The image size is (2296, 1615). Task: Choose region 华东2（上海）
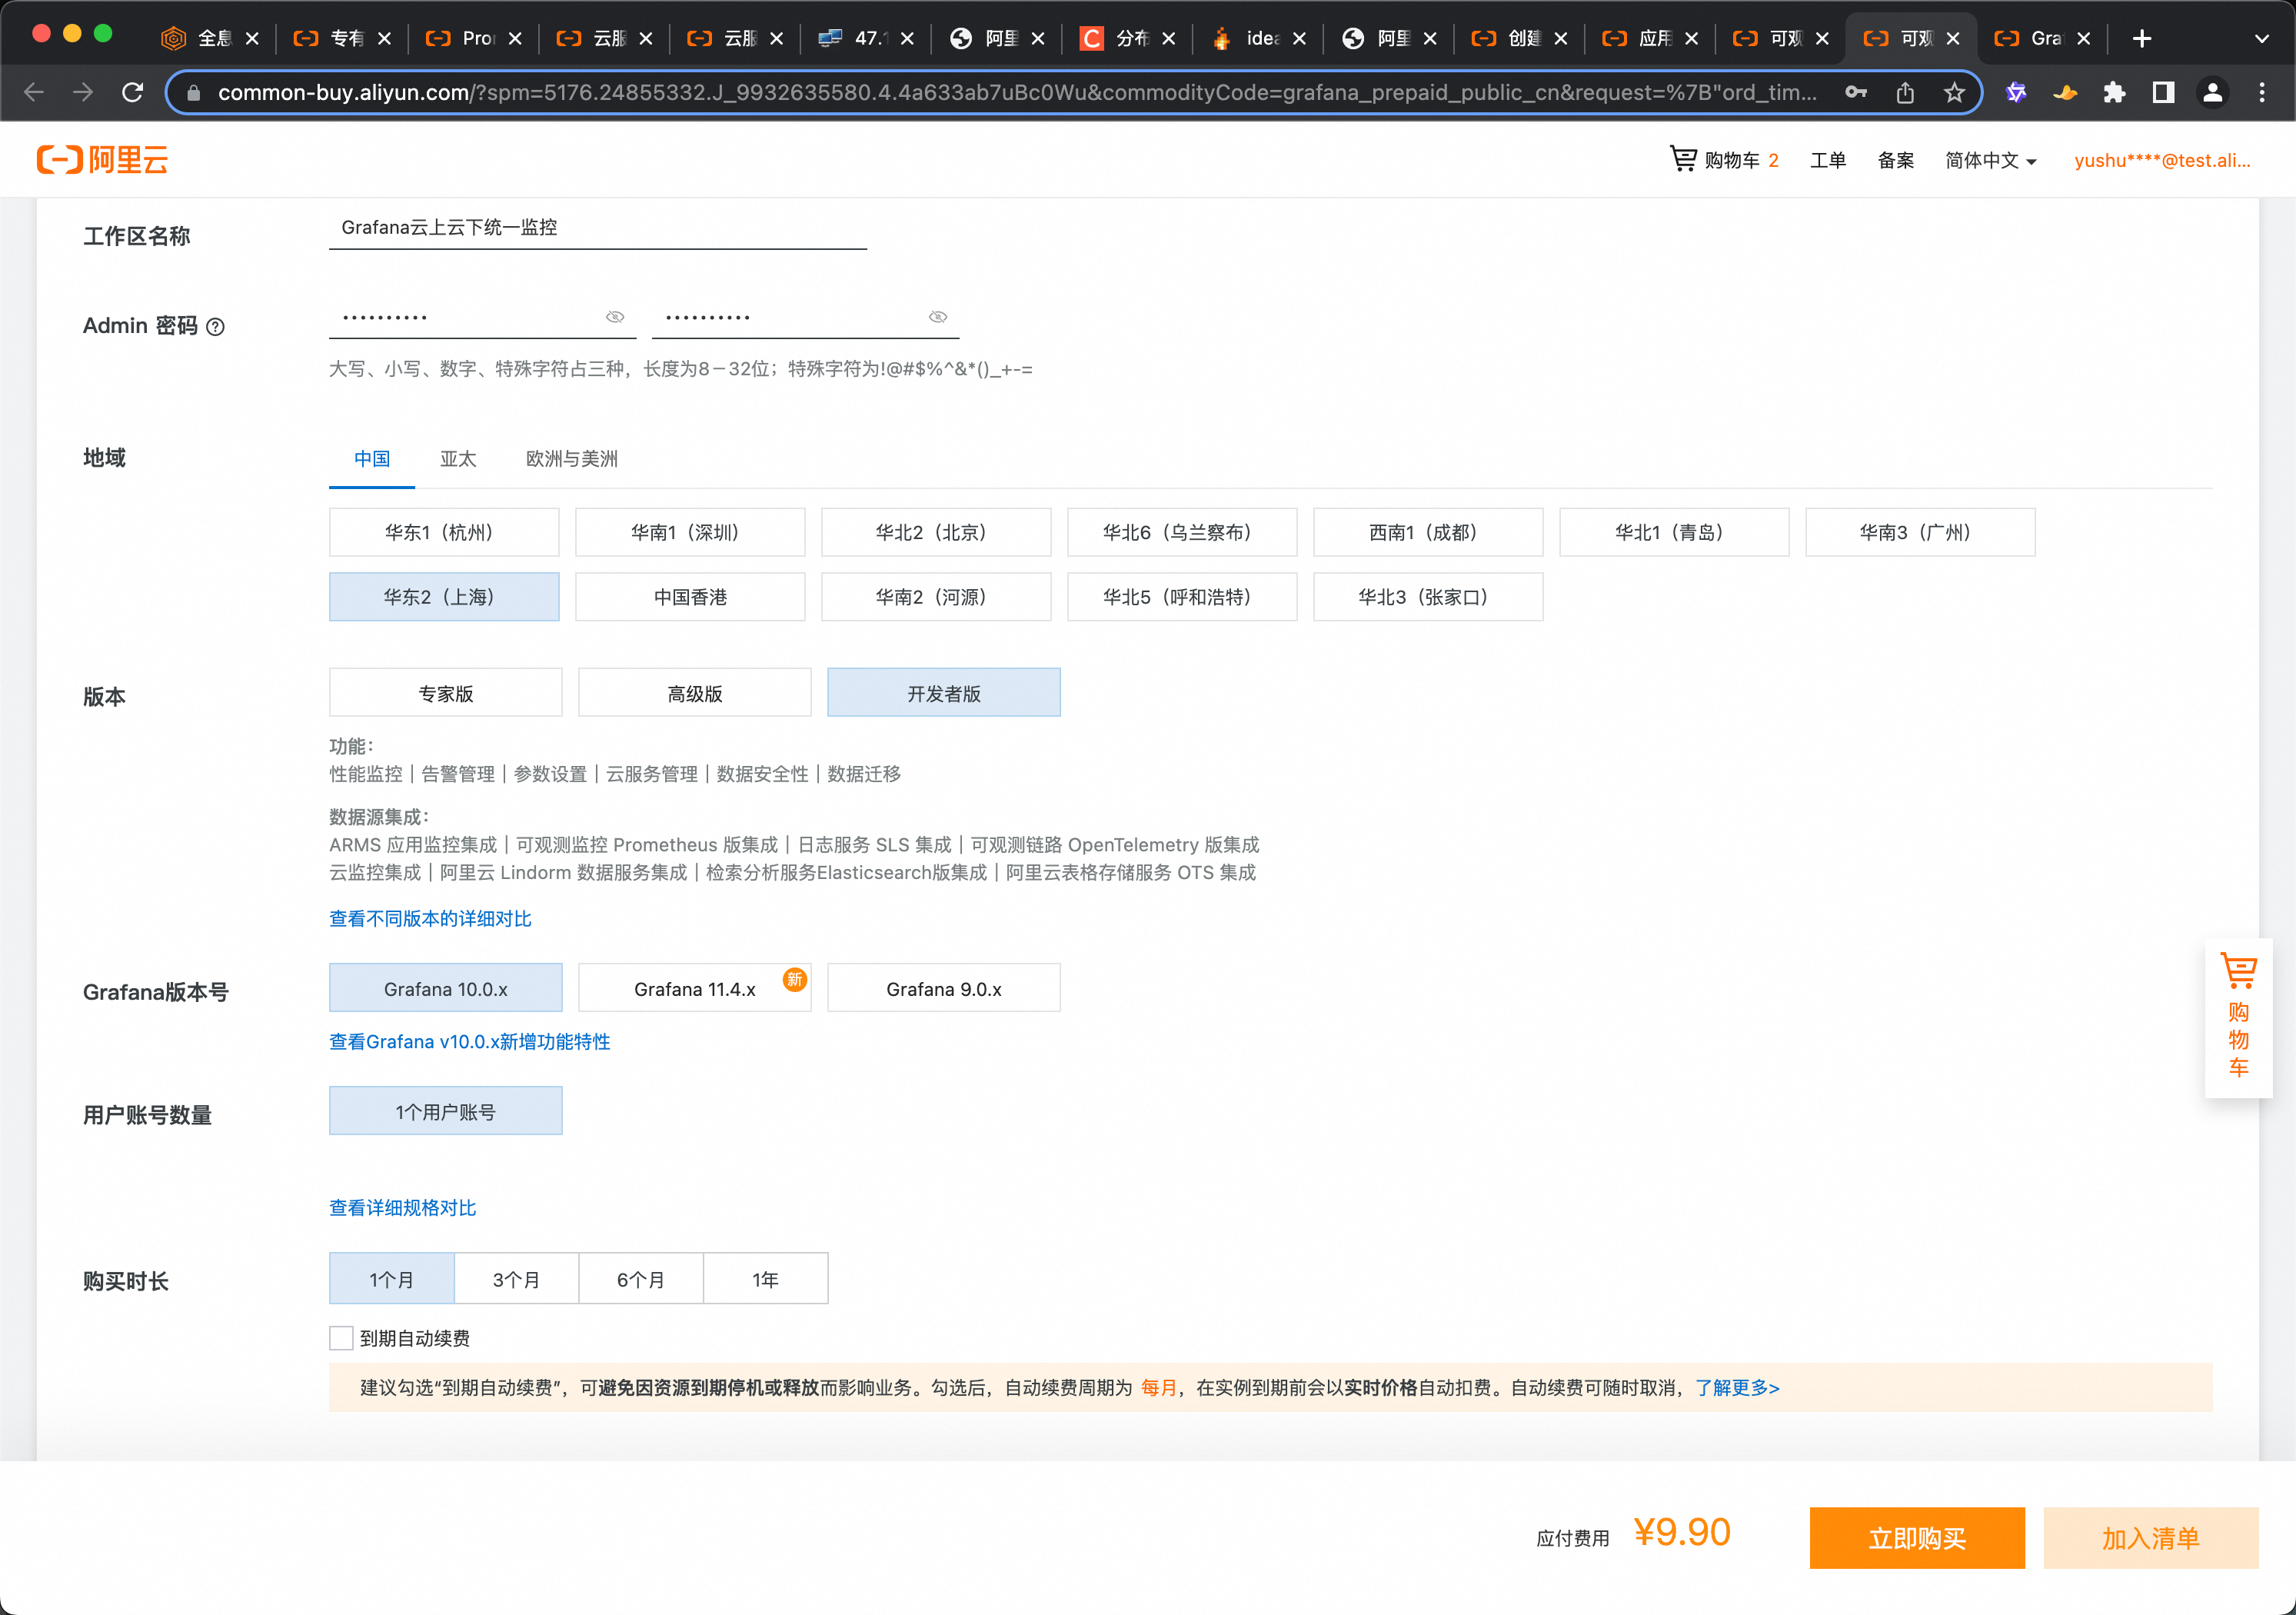(444, 597)
